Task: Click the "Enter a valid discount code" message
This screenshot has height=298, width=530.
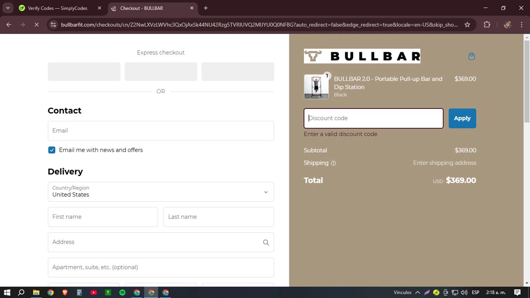Action: [x=341, y=134]
